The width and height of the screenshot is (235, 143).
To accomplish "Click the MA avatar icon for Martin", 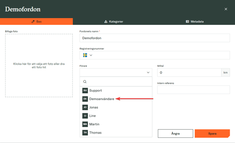I will [x=85, y=124].
